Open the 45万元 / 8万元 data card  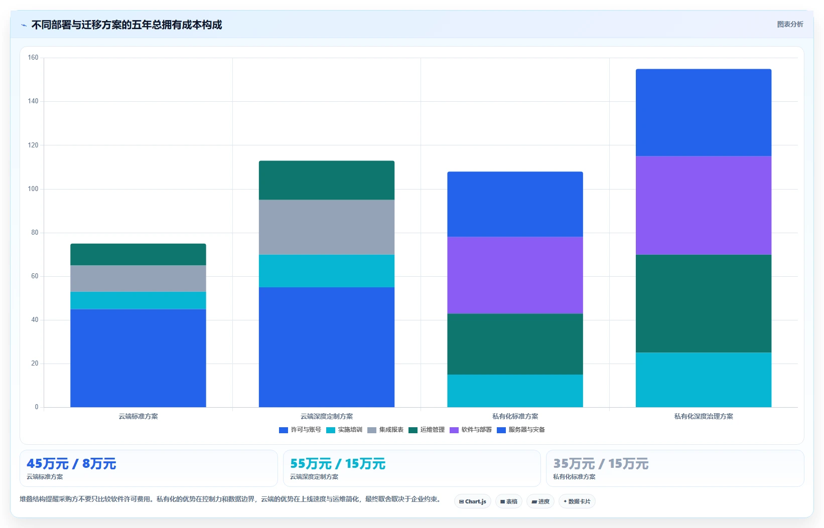click(149, 468)
